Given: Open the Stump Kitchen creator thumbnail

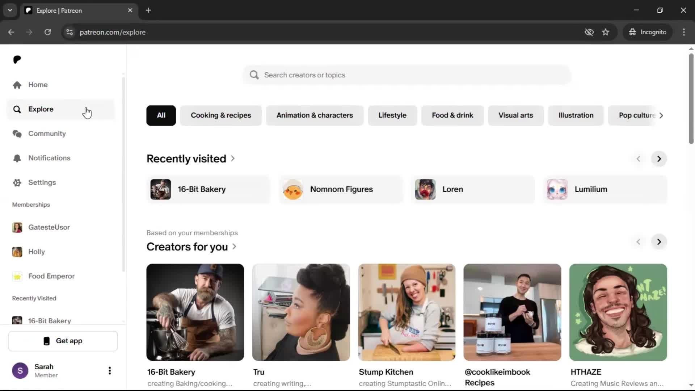Looking at the screenshot, I should [x=407, y=312].
